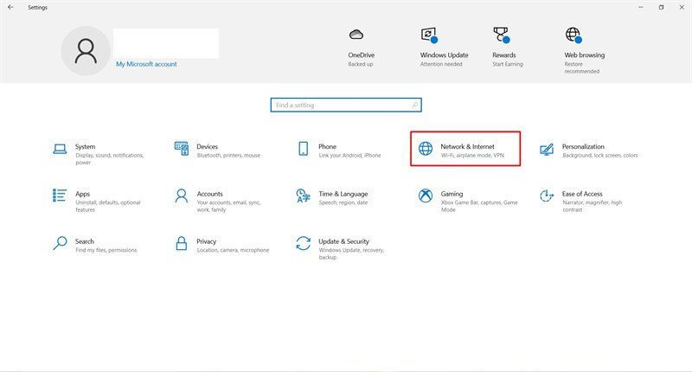692x372 pixels.
Task: Click 'Wi-Fi, airplane mode, VPN' description
Action: (x=472, y=156)
